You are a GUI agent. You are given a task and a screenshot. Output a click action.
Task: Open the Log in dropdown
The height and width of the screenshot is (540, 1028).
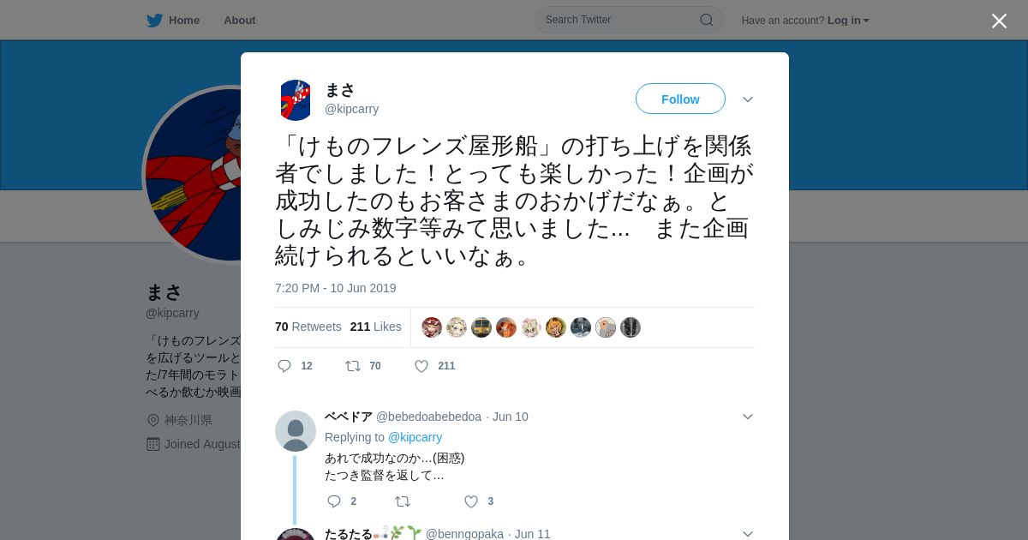[848, 20]
